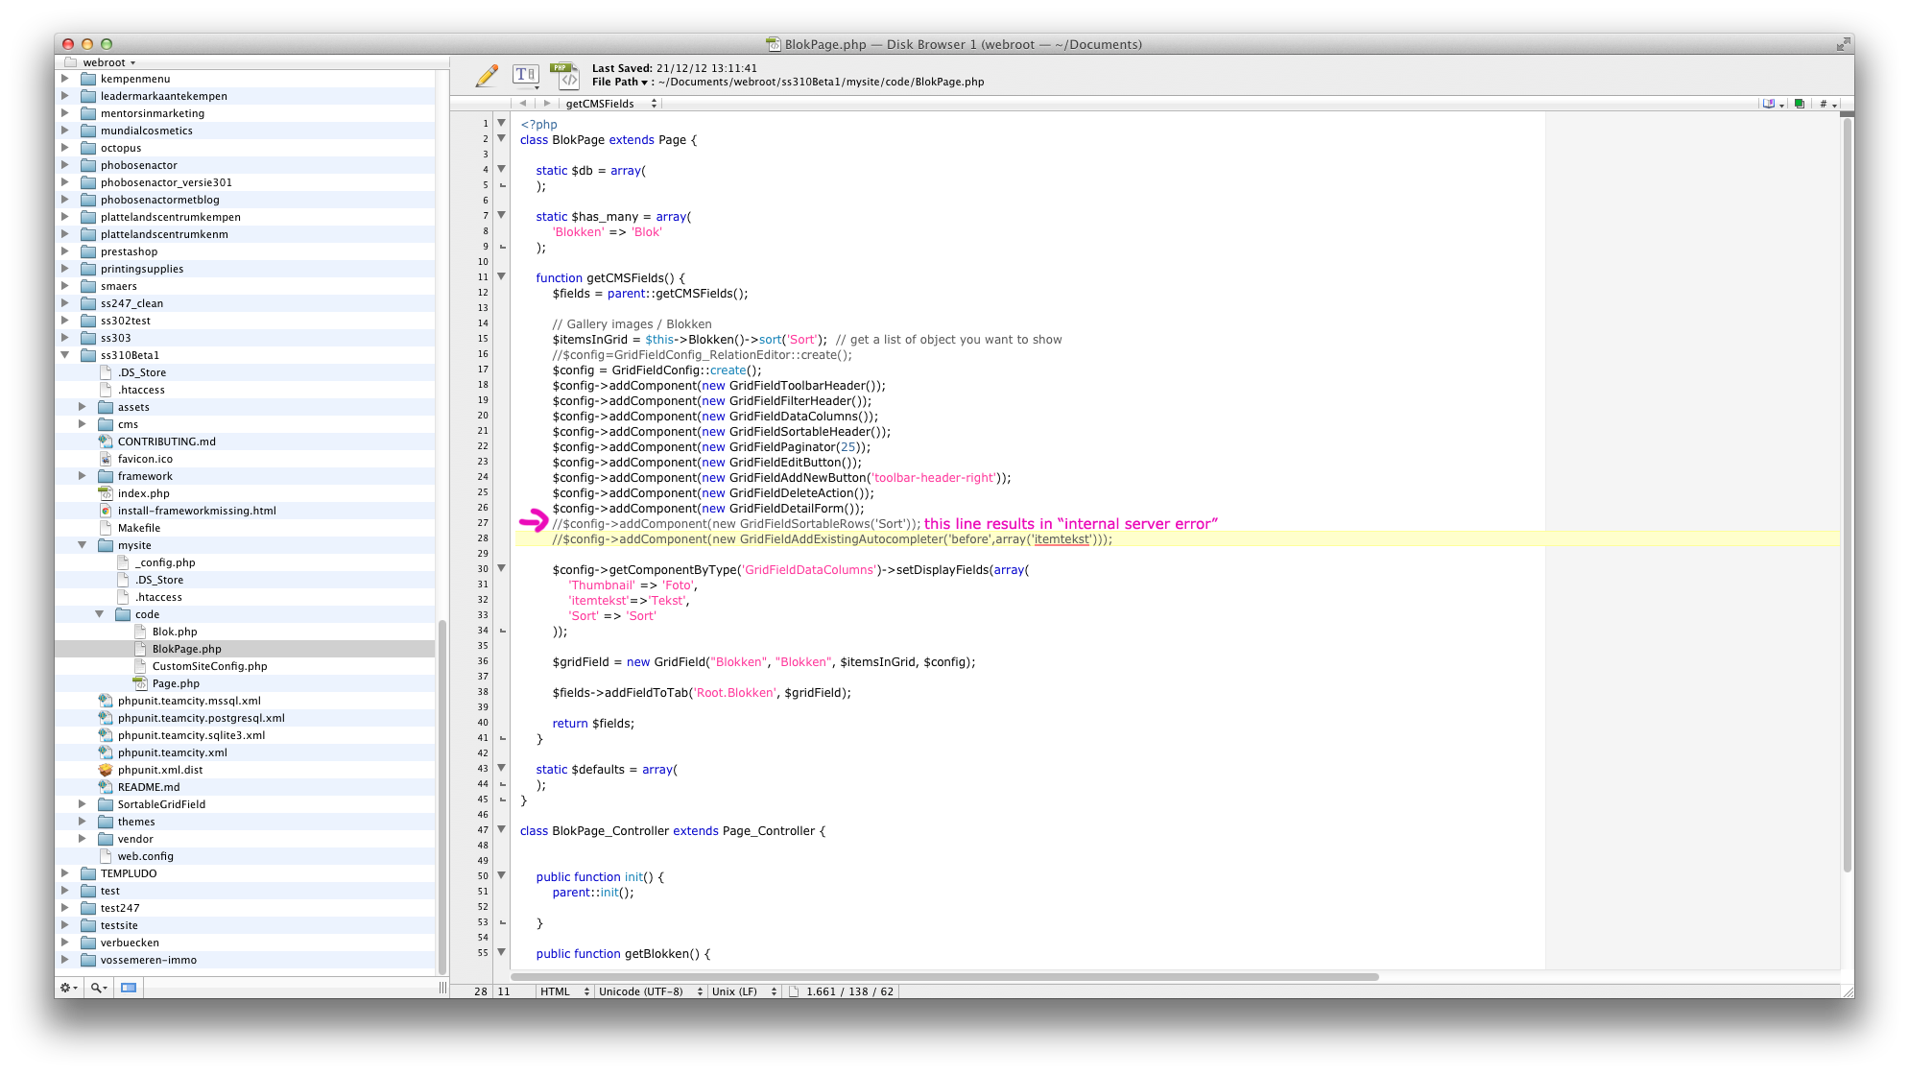The width and height of the screenshot is (1909, 1074).
Task: Open the File Path dropdown
Action: 619,82
